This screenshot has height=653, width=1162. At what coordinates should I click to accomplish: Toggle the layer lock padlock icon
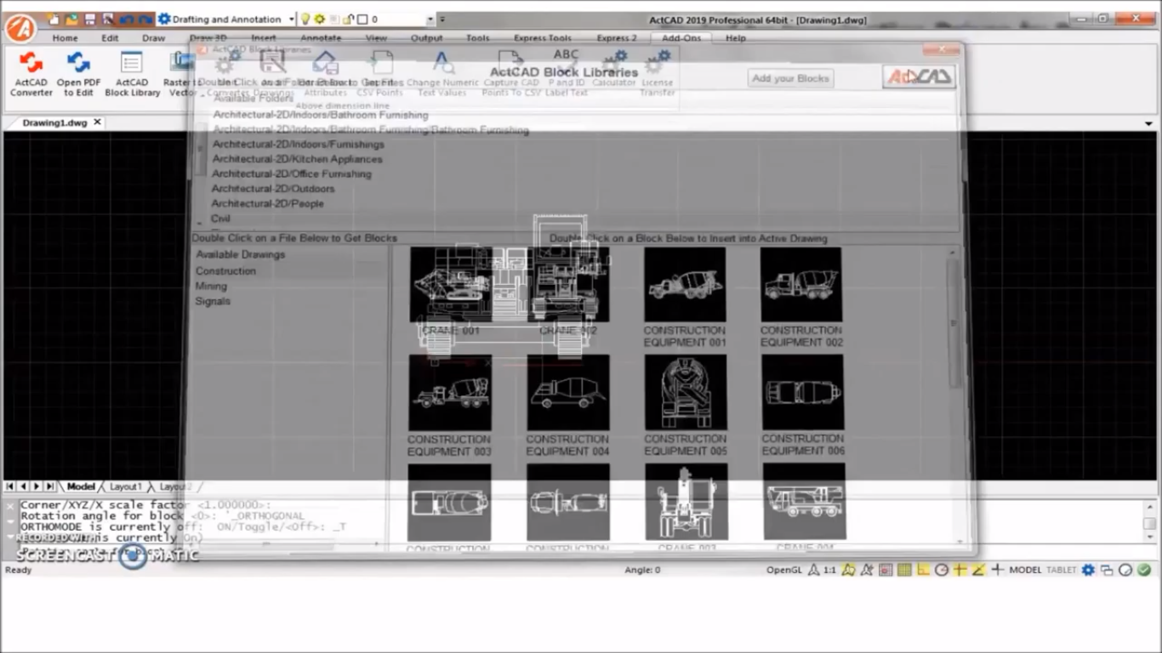point(347,19)
